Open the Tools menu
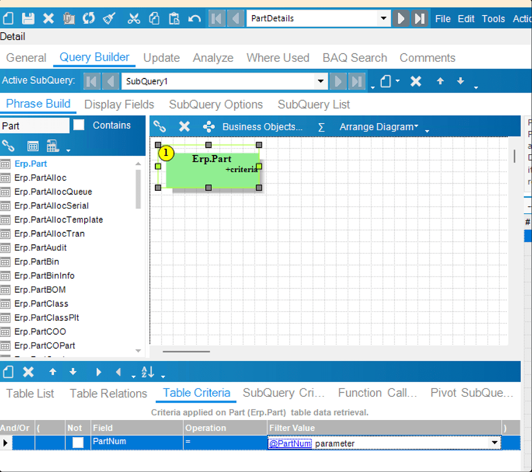This screenshot has width=532, height=472. tap(493, 18)
